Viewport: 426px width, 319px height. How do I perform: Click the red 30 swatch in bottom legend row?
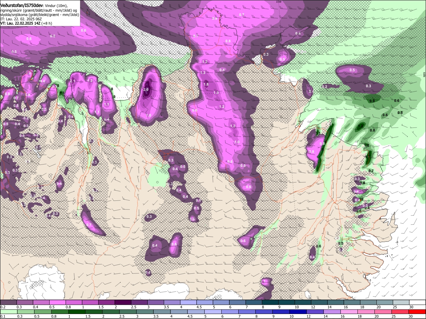pyautogui.click(x=418, y=311)
